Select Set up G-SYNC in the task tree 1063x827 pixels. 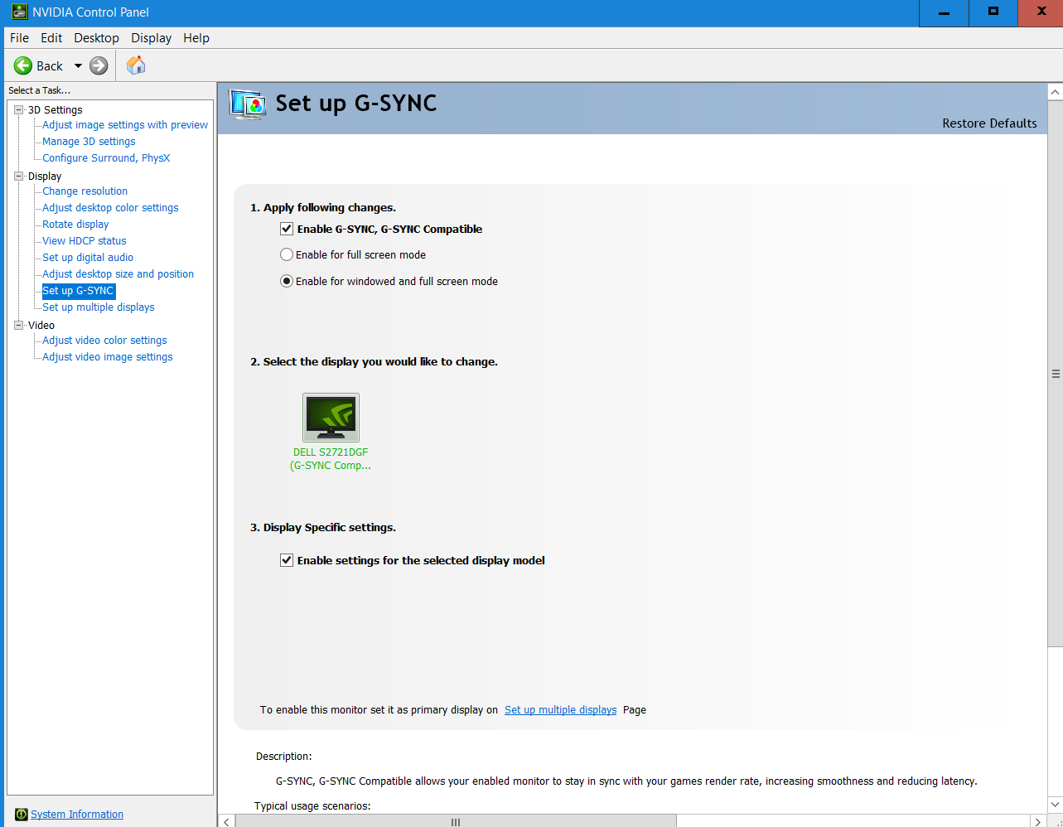[78, 291]
